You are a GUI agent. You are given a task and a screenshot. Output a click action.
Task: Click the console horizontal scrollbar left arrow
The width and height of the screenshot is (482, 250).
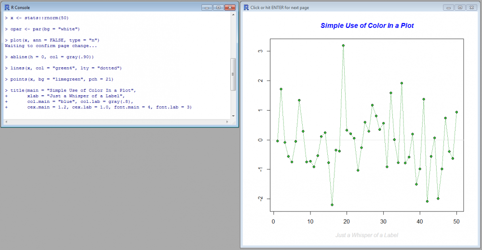[6, 122]
